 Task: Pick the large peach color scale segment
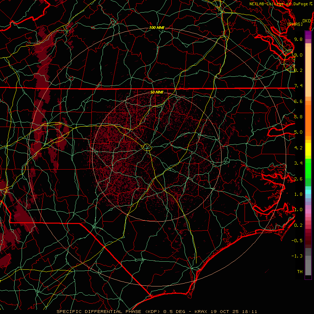[x=308, y=72]
